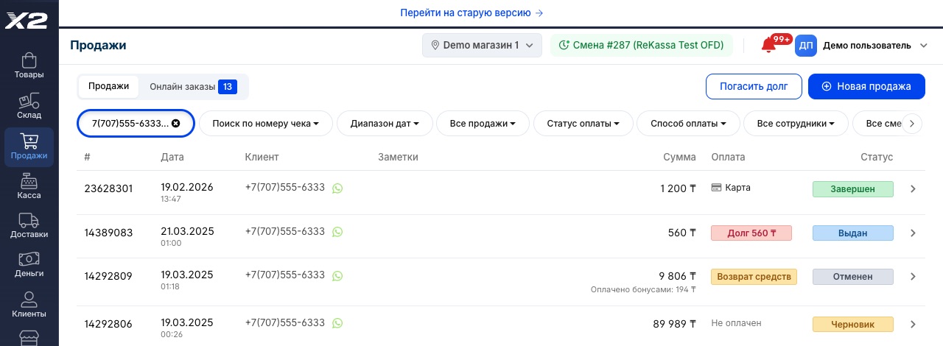Screen dimensions: 943x346
Task: Open Способ оплаты filter dropdown
Action: (688, 124)
